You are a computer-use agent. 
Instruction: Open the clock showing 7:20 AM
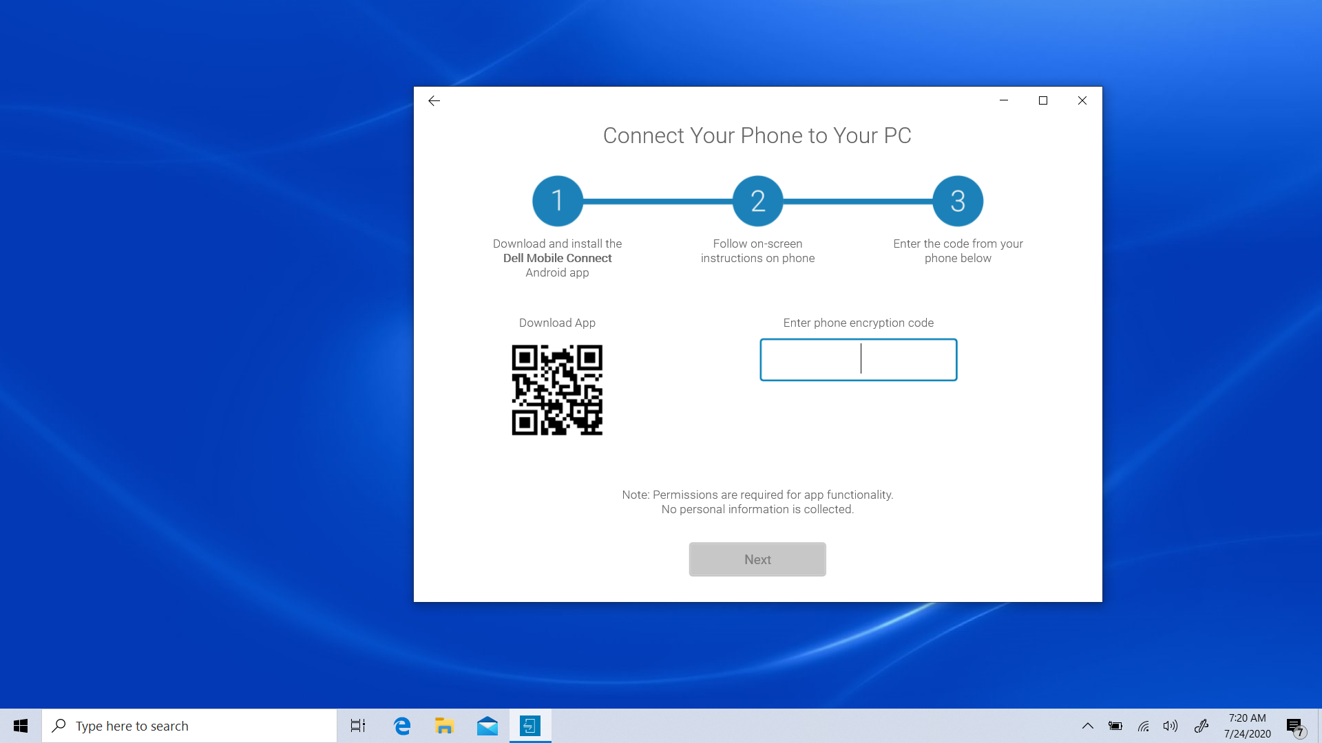point(1248,726)
